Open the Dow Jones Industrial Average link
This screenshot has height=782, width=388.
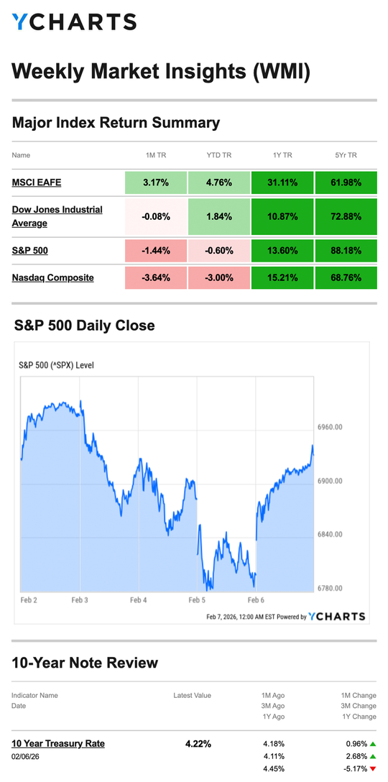[57, 216]
